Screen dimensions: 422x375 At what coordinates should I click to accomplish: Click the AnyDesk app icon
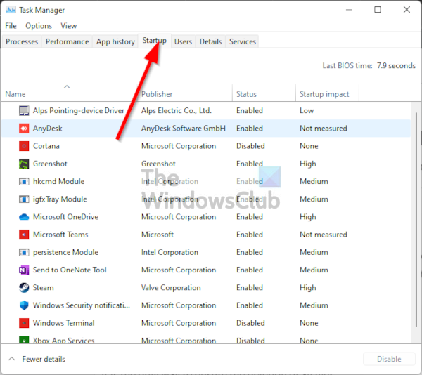24,129
